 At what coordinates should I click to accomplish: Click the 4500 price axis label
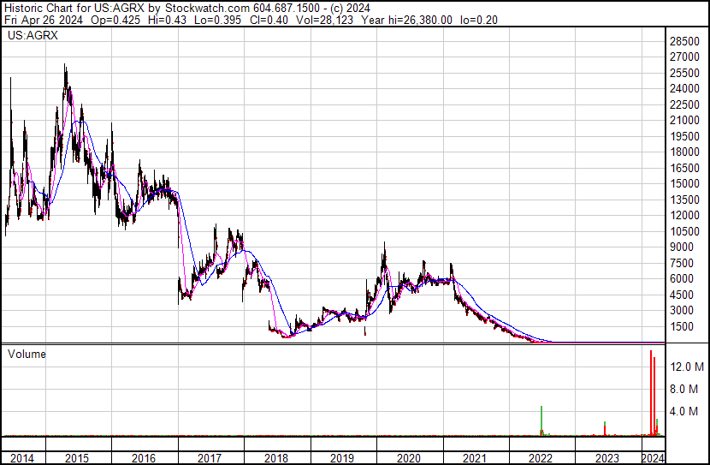pyautogui.click(x=682, y=295)
